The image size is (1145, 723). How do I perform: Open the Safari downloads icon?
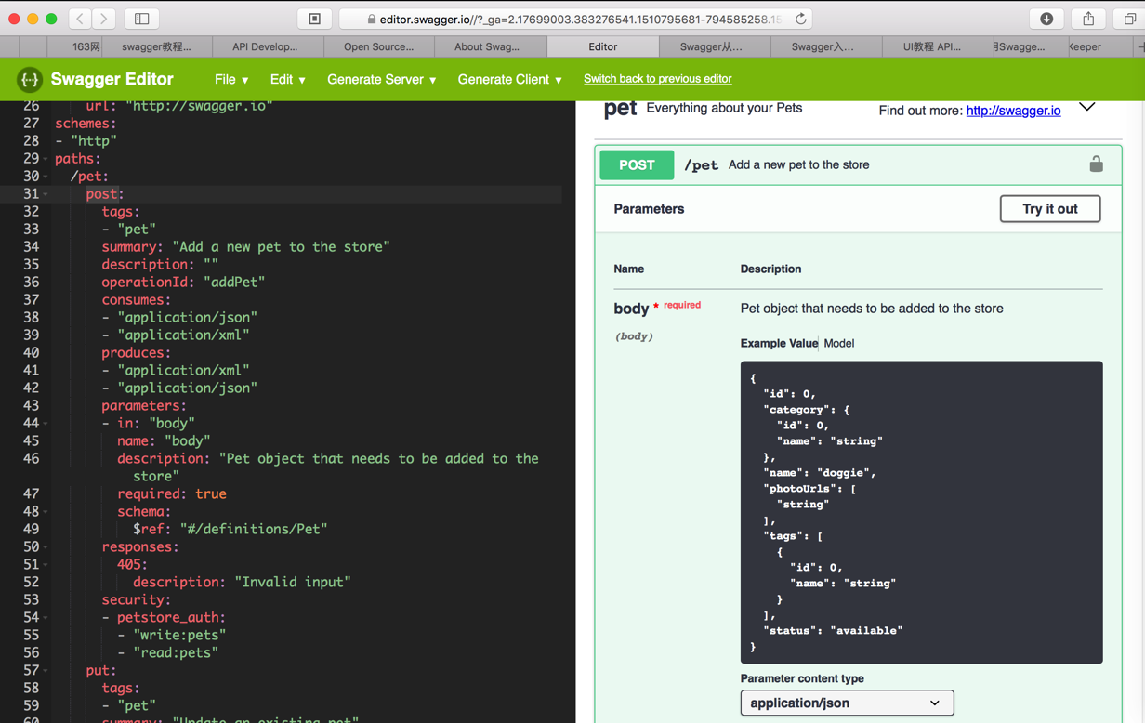pos(1046,19)
